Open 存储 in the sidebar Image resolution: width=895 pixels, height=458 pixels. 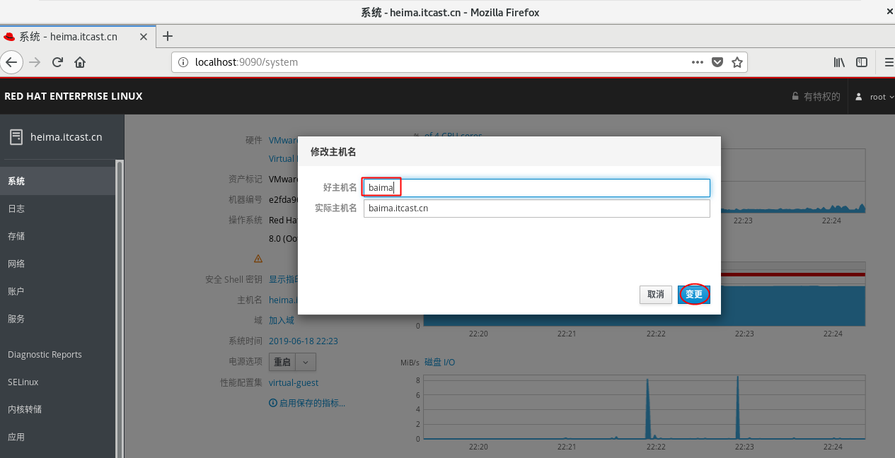pyautogui.click(x=58, y=236)
